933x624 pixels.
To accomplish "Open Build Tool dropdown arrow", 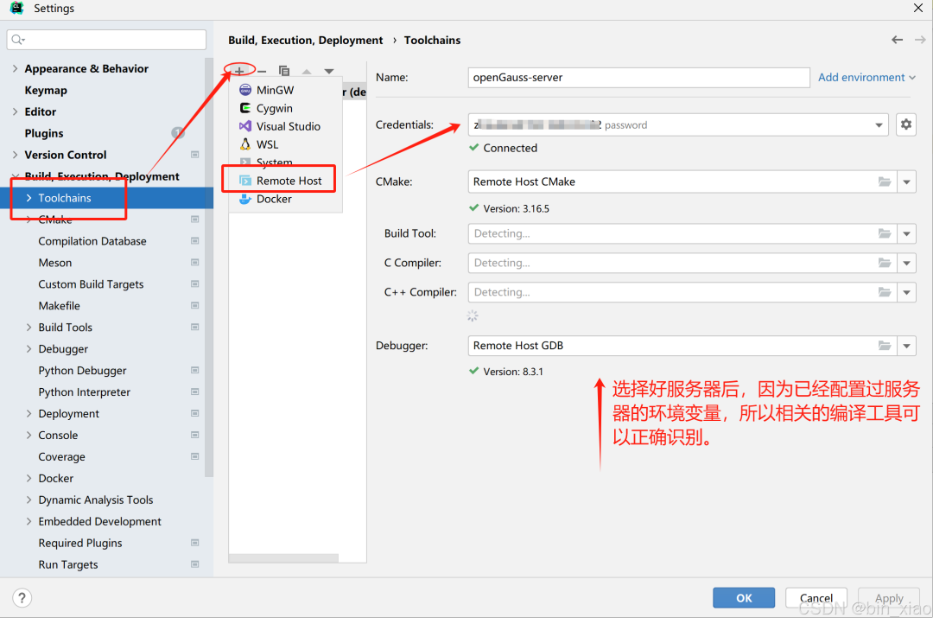I will [x=906, y=233].
